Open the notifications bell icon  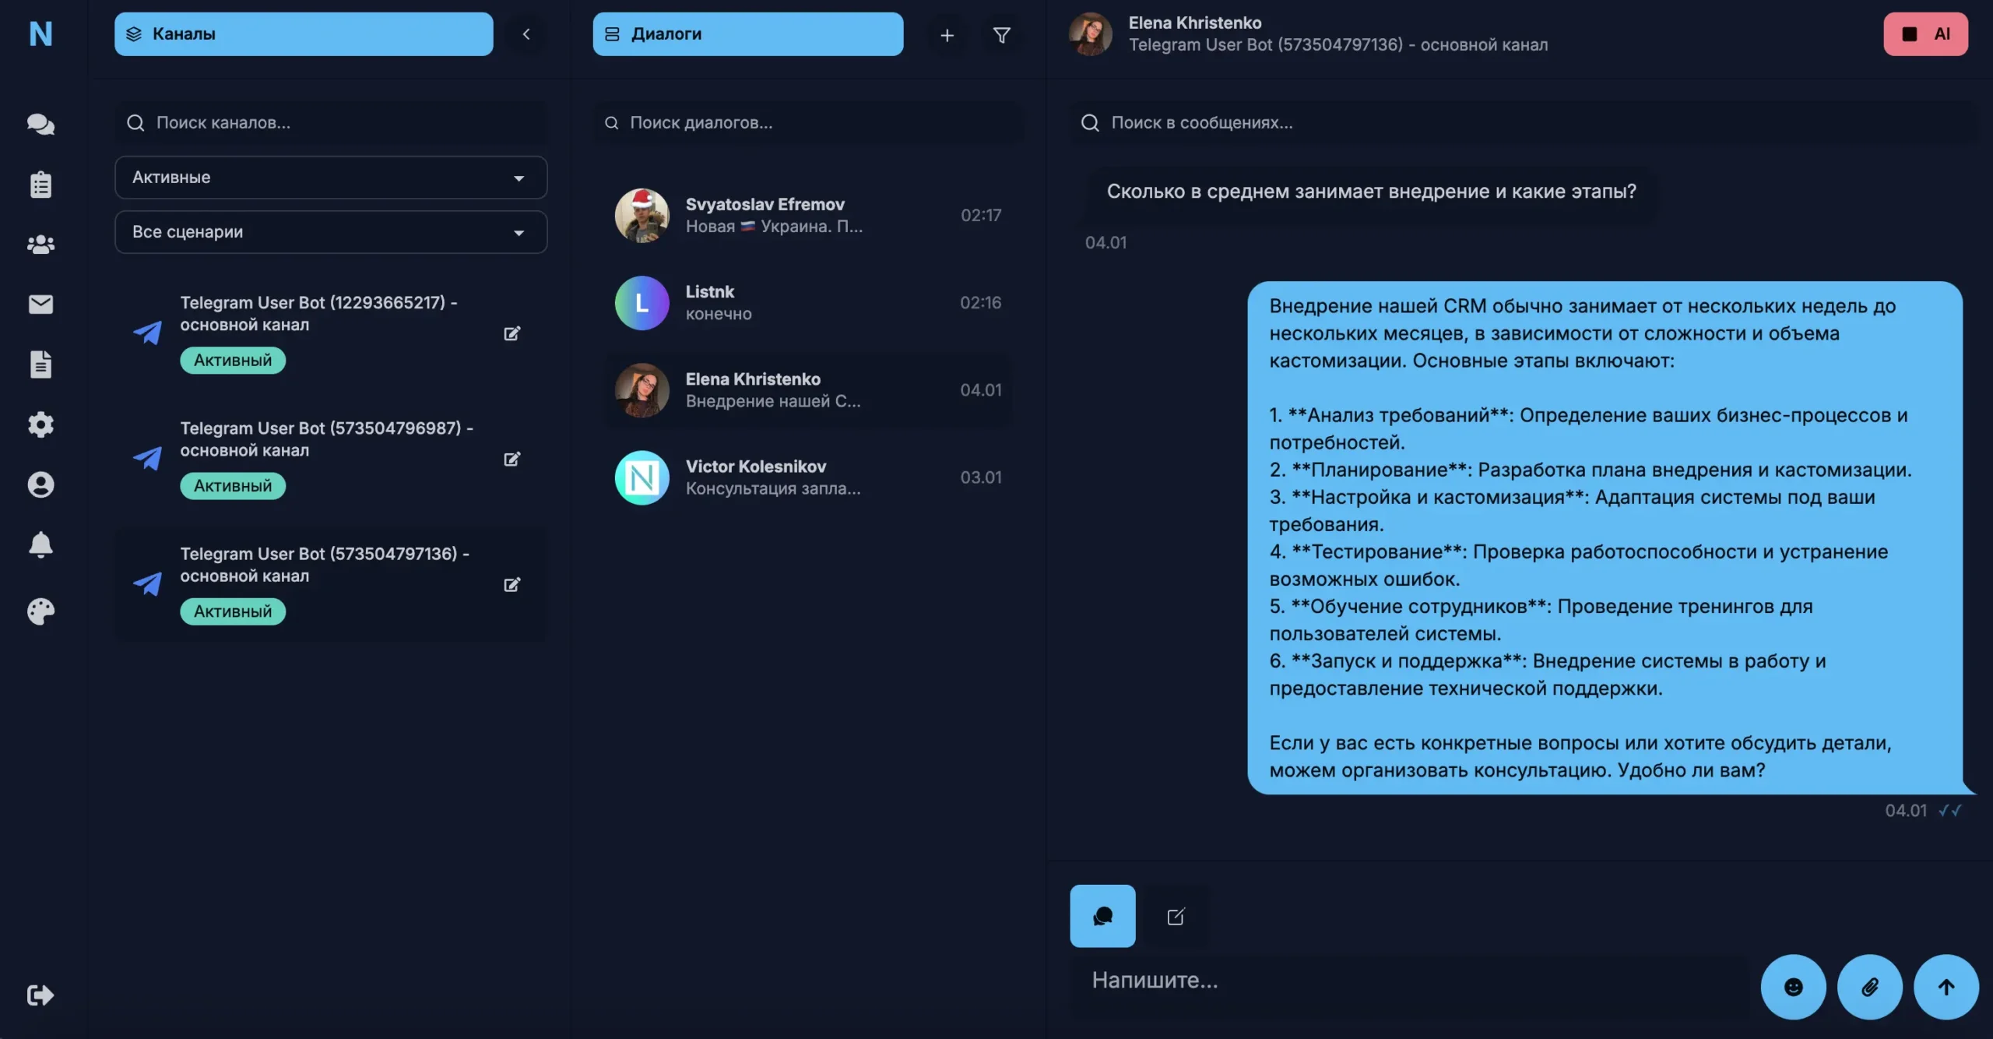click(x=40, y=544)
